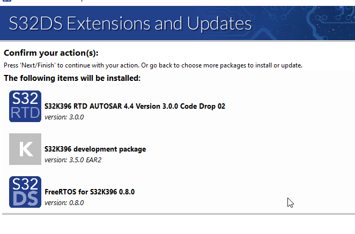This screenshot has height=234, width=355.
Task: Click the S32 DS FreeRTOS package icon
Action: click(x=25, y=192)
